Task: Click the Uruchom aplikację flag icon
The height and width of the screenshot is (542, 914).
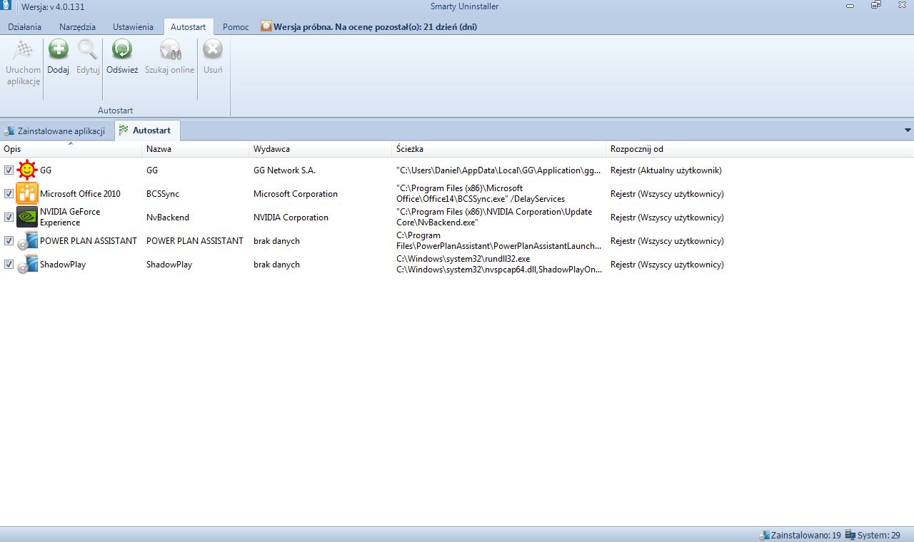Action: pos(24,49)
